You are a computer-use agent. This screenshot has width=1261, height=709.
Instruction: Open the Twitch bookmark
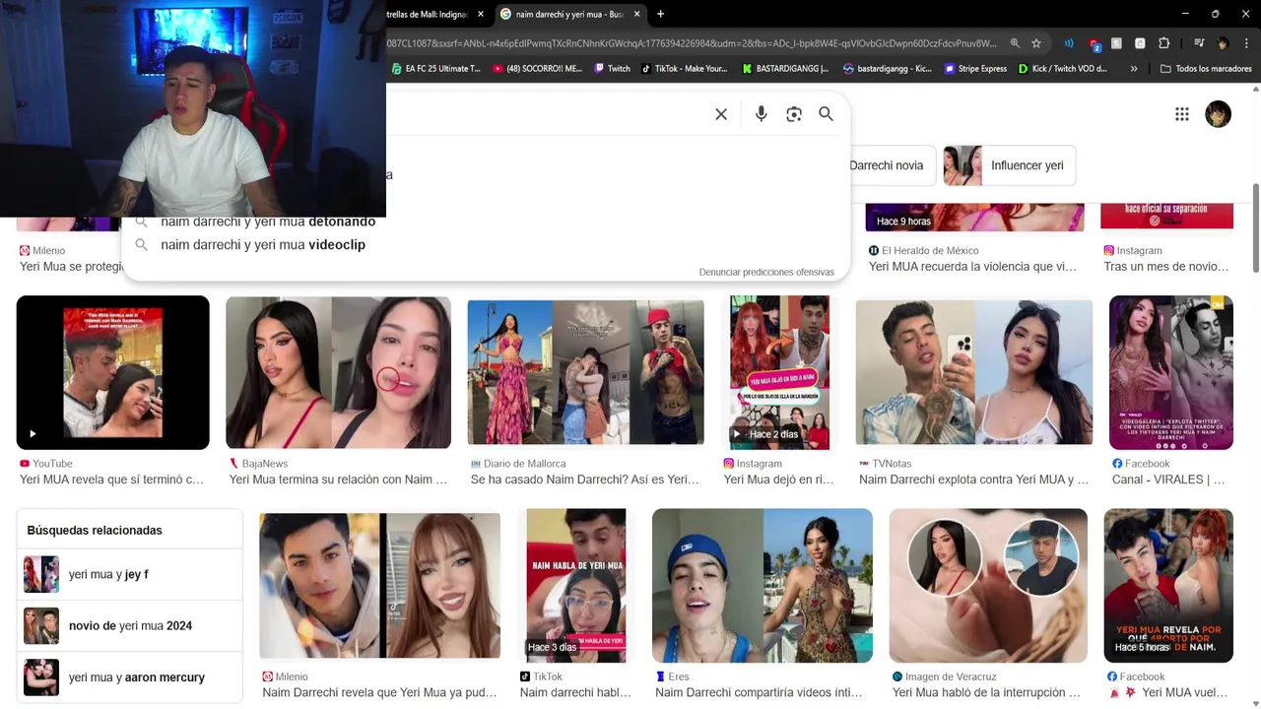click(612, 69)
